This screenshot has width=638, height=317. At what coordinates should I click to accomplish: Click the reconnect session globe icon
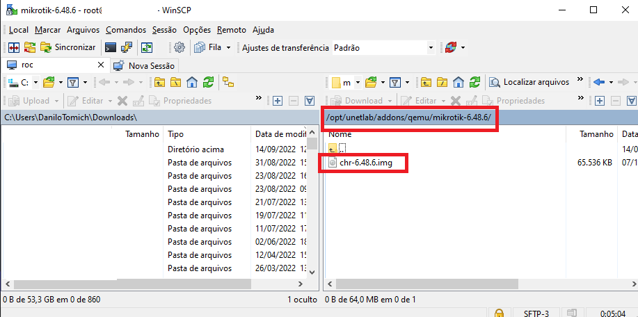pyautogui.click(x=450, y=47)
